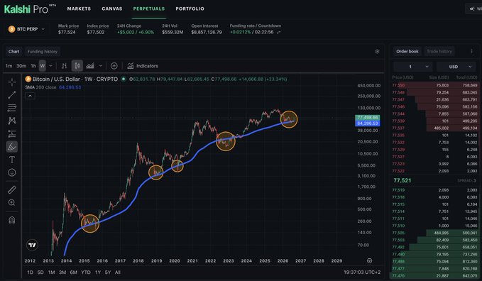482x281 pixels.
Task: Open the MARKETS nav tab
Action: pos(79,9)
